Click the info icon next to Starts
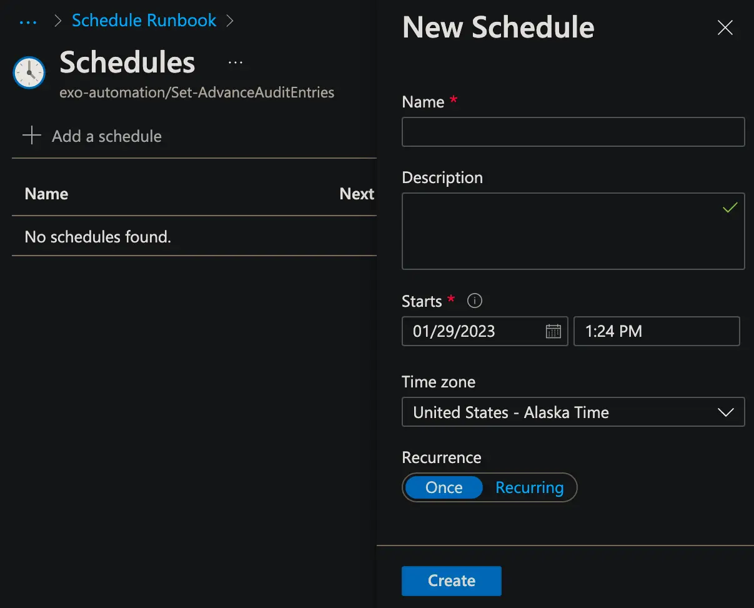This screenshot has height=608, width=754. pyautogui.click(x=475, y=301)
